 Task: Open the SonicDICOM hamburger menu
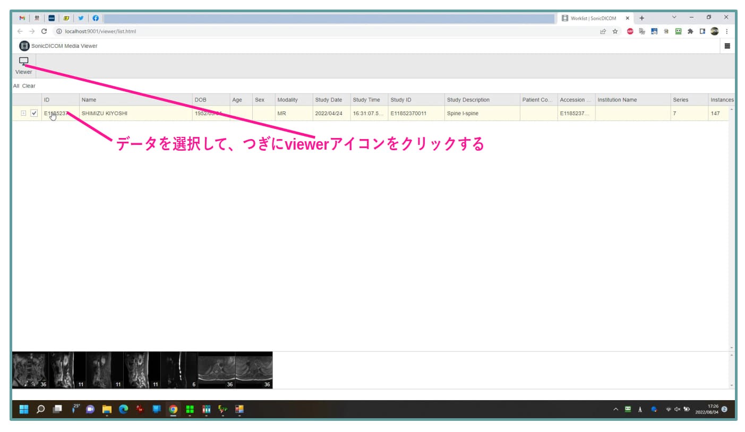(x=727, y=46)
